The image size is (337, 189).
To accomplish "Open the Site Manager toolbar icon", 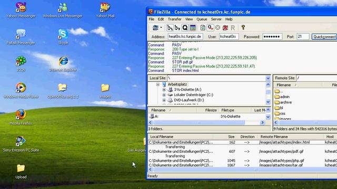I will pos(155,28).
